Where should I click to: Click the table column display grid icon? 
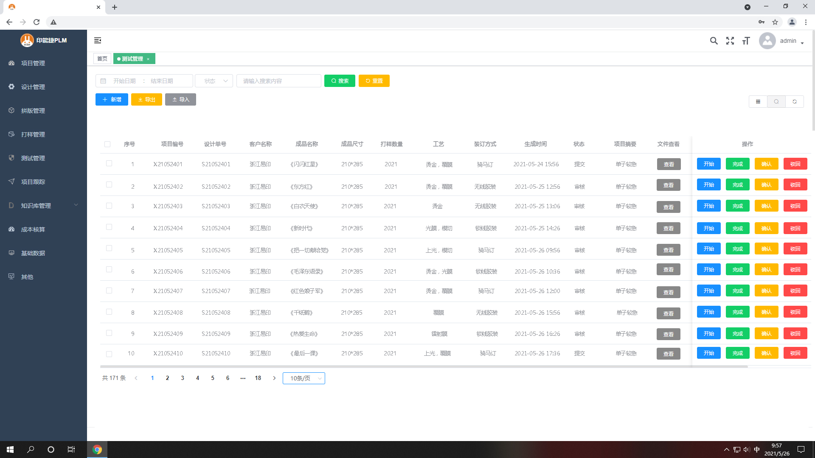tap(758, 102)
